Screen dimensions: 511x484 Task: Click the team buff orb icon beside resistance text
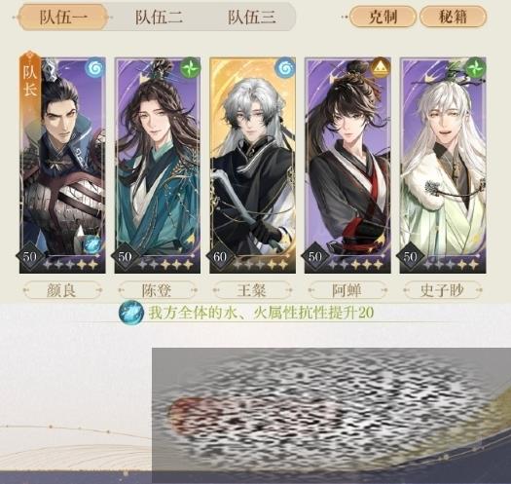(x=131, y=313)
